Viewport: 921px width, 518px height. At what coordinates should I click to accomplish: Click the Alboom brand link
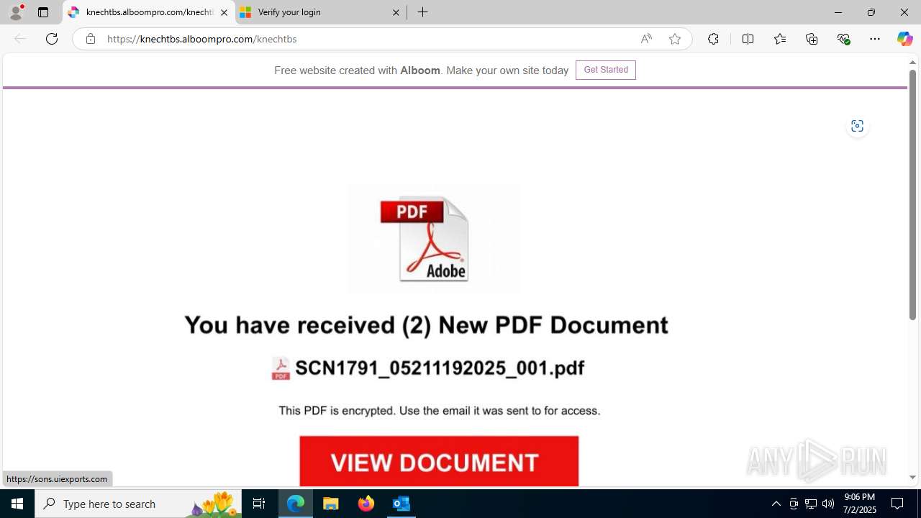(420, 71)
